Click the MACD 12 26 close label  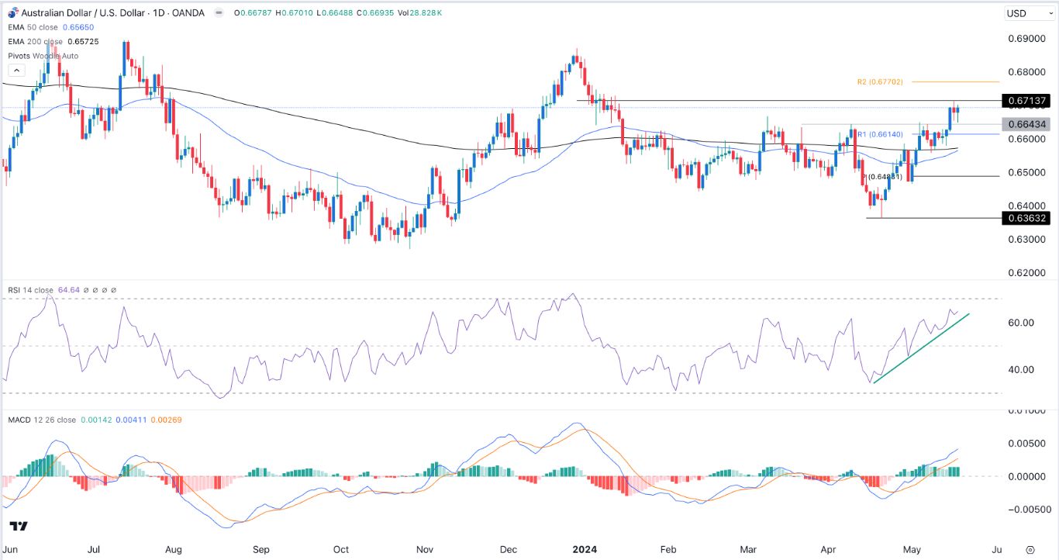(x=42, y=420)
